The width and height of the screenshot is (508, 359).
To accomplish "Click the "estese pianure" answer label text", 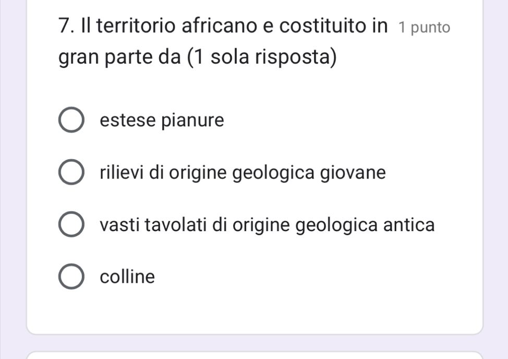I will pyautogui.click(x=162, y=121).
